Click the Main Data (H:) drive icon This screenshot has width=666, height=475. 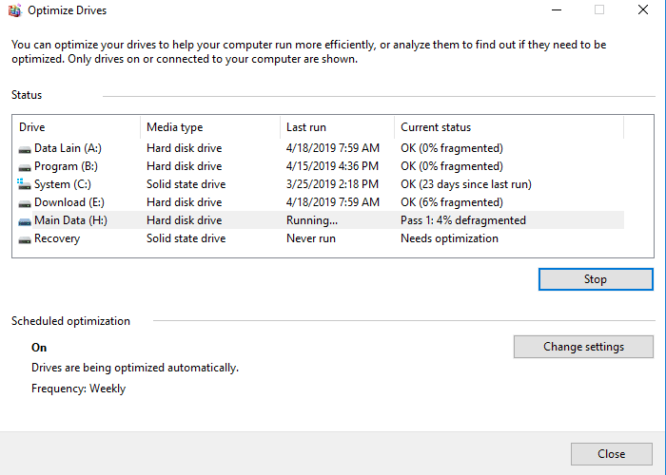coord(25,221)
